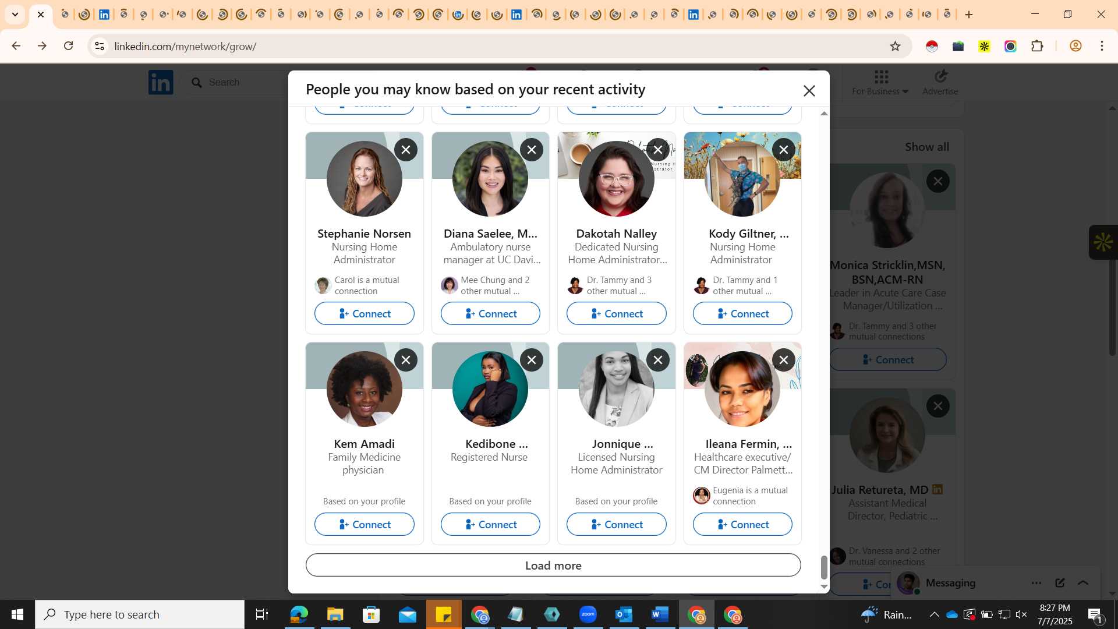Dismiss Kem Amadi suggestion card
Viewport: 1118px width, 629px height.
[x=406, y=360]
